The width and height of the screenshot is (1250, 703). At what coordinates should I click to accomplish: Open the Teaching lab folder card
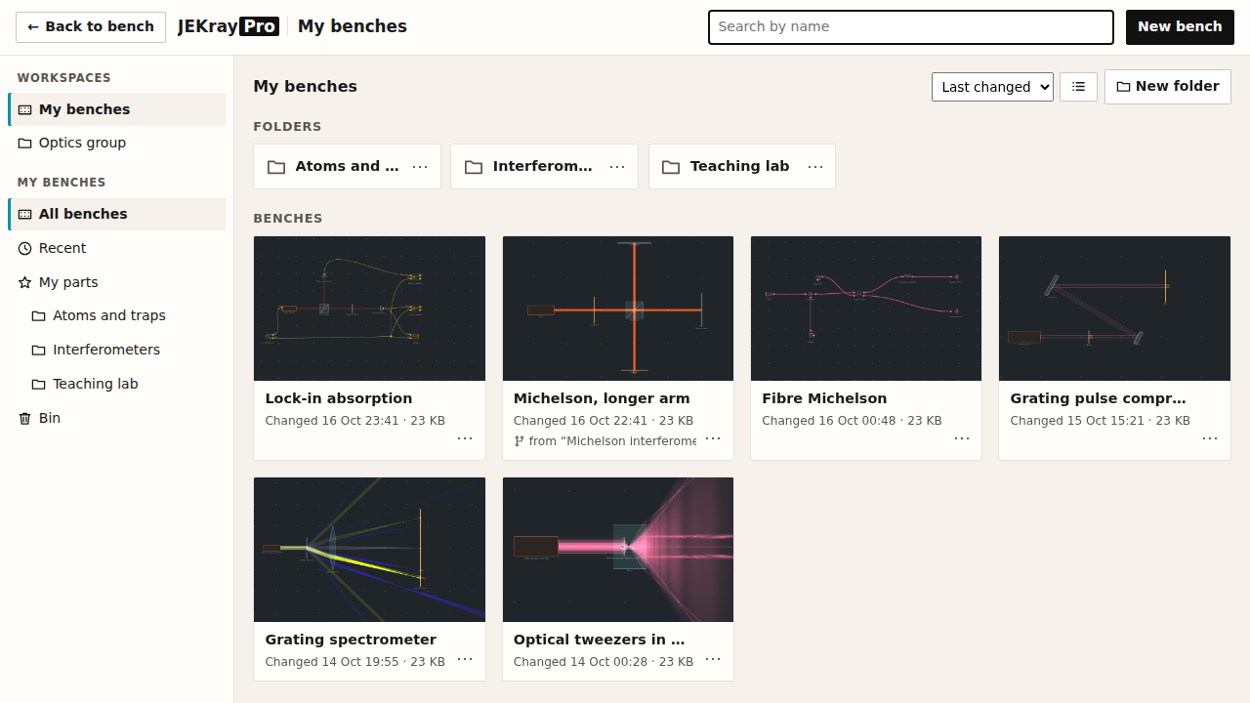pyautogui.click(x=728, y=167)
